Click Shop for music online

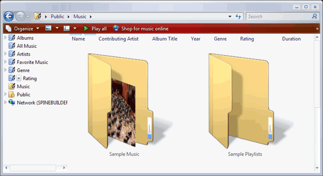click(x=141, y=28)
